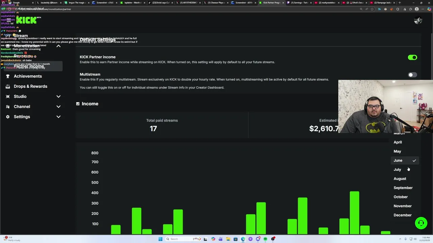Select July in the month dropdown

(x=405, y=169)
